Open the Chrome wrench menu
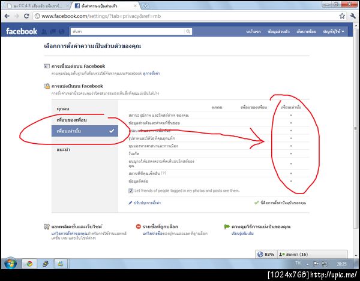The width and height of the screenshot is (360, 281). point(353,16)
